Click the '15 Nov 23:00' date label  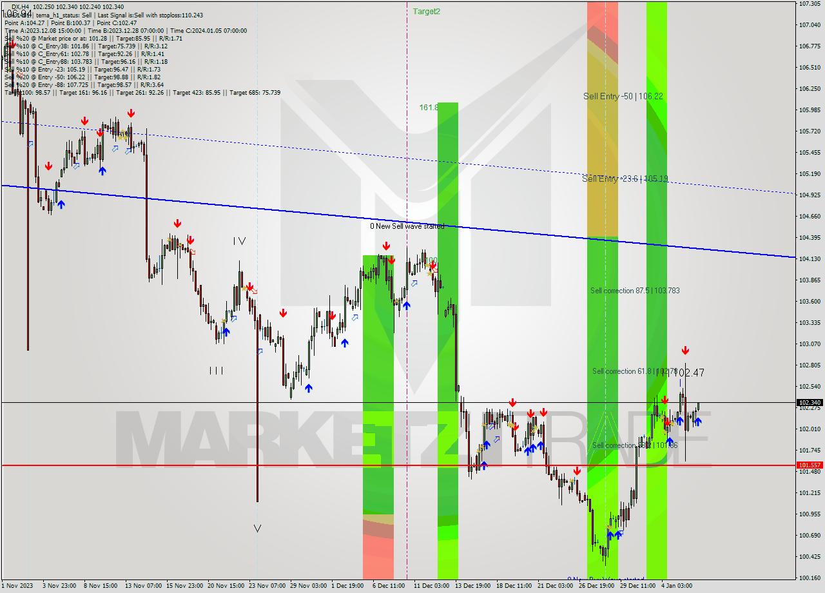[184, 586]
